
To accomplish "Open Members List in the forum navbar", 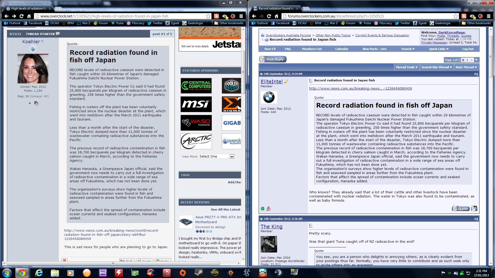I will tap(312, 49).
